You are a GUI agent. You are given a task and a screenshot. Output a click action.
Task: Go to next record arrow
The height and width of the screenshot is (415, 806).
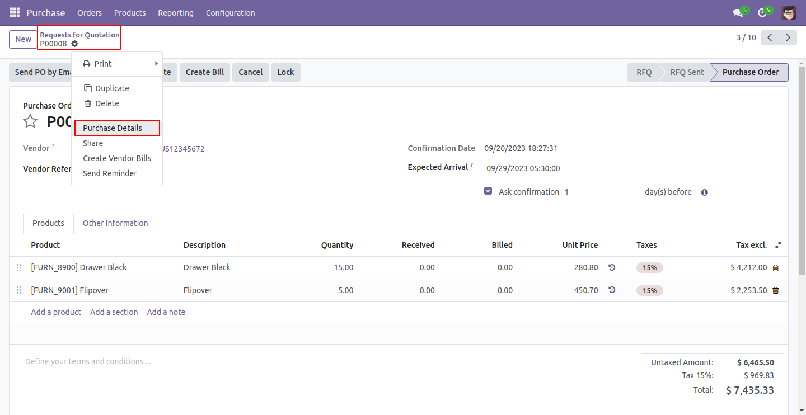788,38
